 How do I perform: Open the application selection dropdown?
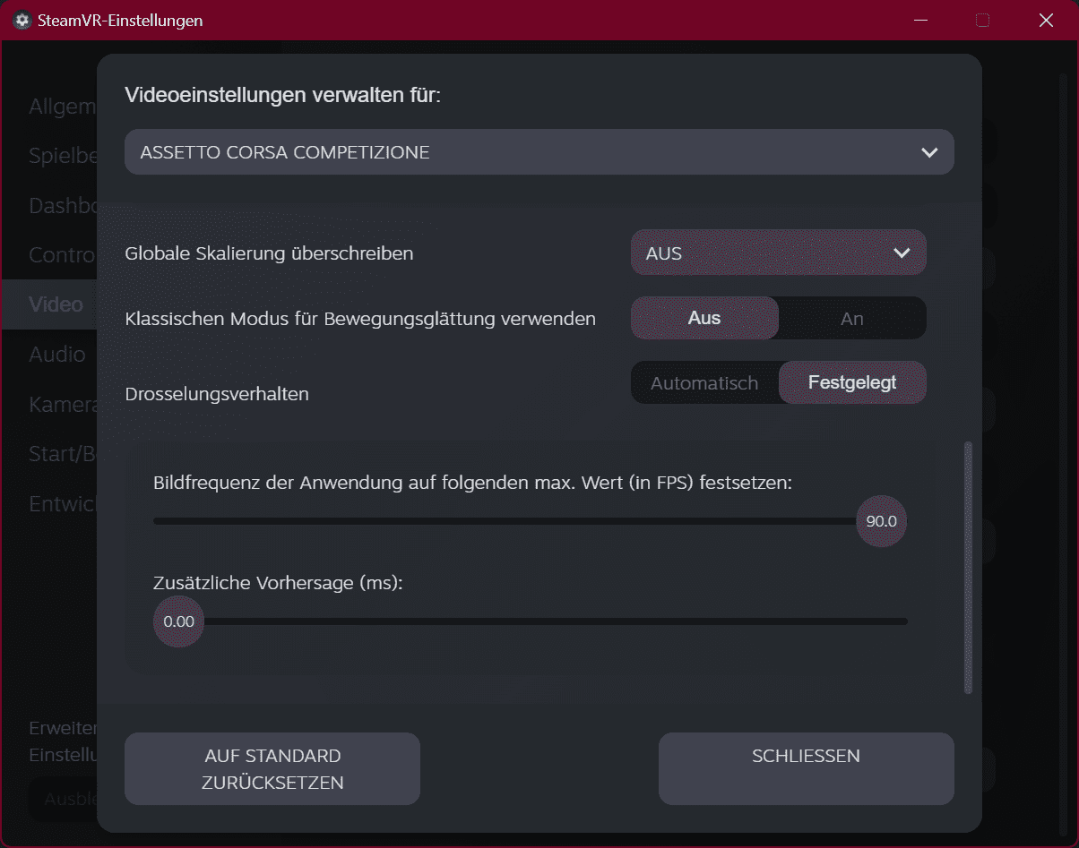point(539,152)
